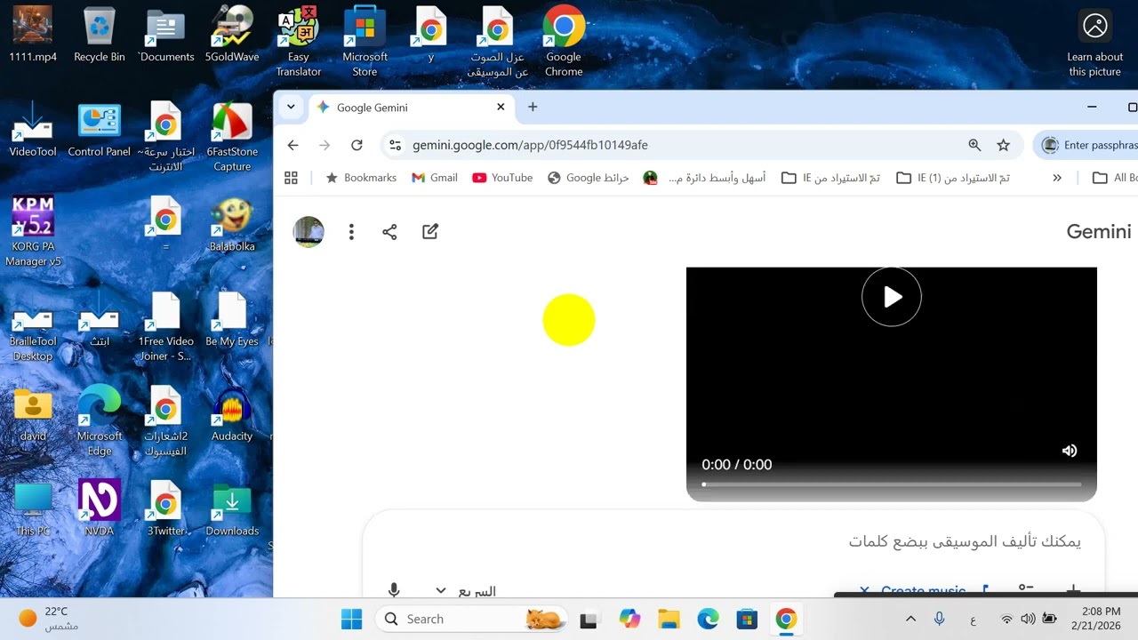This screenshot has height=640, width=1138.
Task: Open Task View on taskbar
Action: click(x=588, y=619)
